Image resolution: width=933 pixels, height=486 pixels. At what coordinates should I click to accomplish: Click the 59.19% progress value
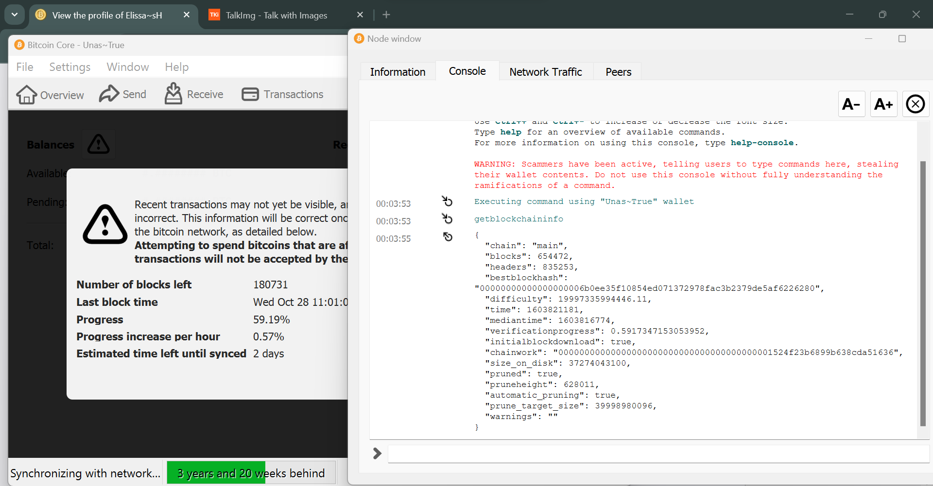click(x=271, y=319)
